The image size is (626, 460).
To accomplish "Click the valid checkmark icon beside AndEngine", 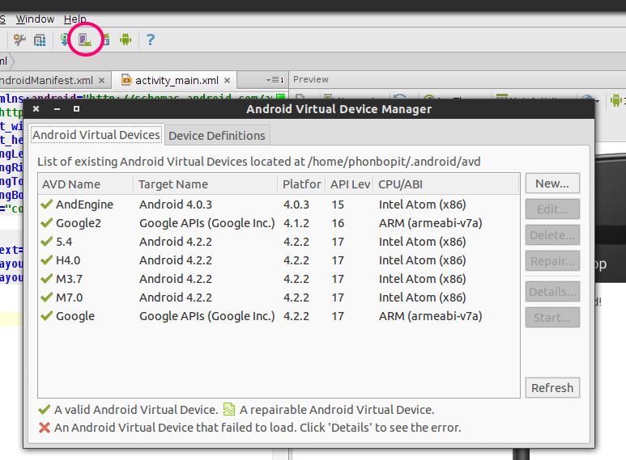I will (47, 204).
